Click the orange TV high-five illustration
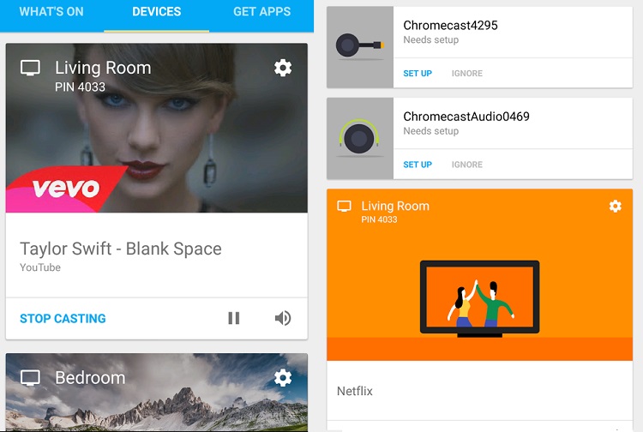The image size is (643, 432). [x=480, y=299]
